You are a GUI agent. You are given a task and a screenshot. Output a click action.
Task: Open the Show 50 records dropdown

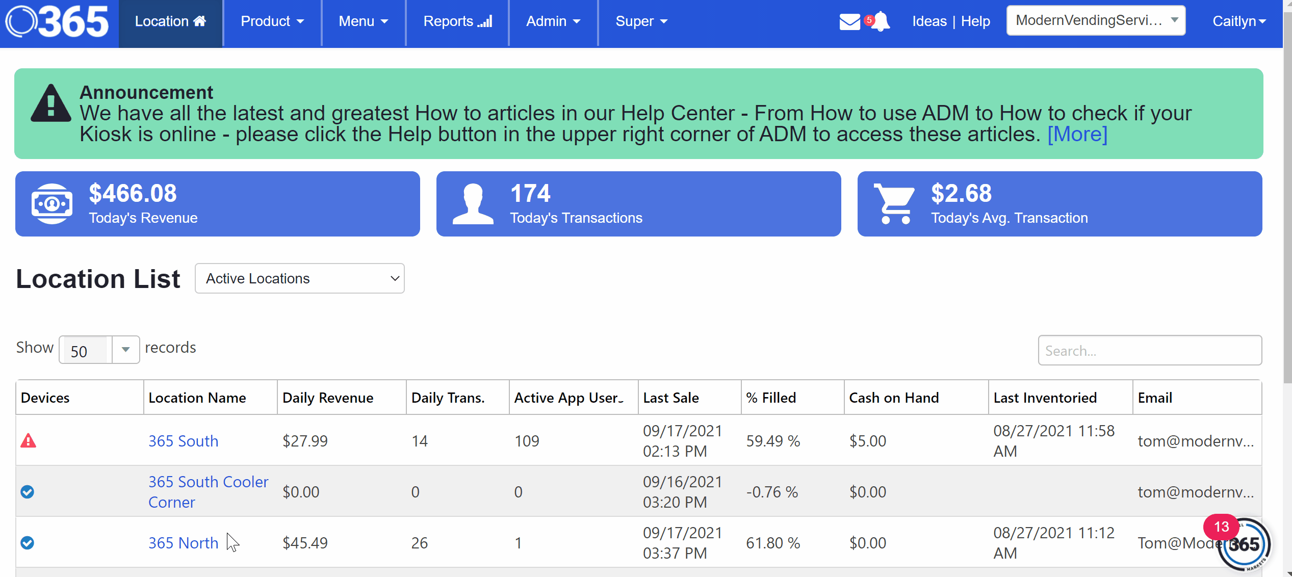(99, 350)
